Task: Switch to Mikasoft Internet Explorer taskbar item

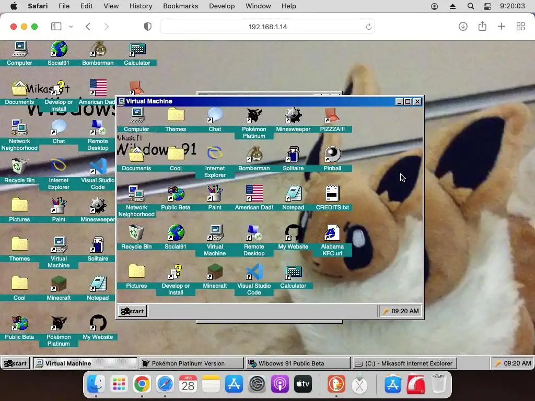Action: [404, 363]
